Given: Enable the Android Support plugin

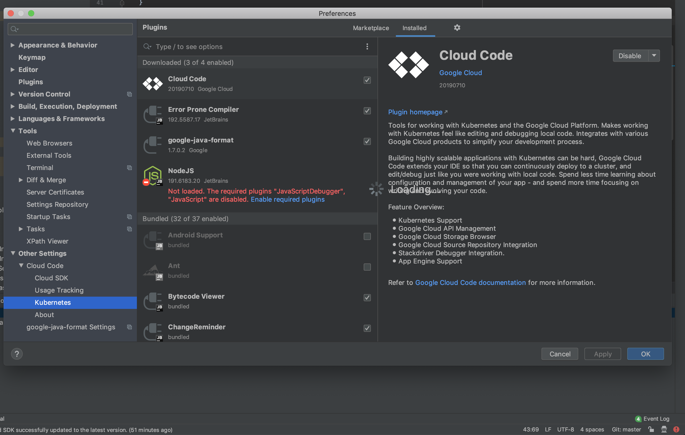Looking at the screenshot, I should (x=367, y=236).
